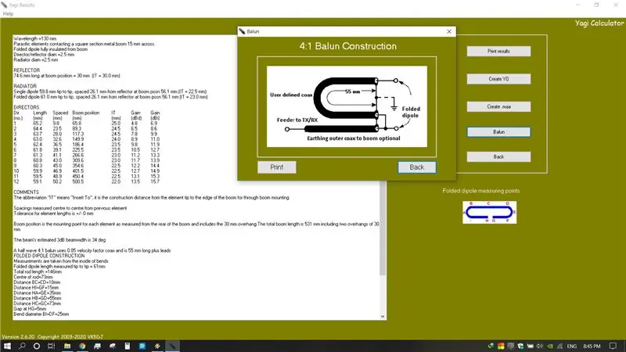Click the battery icon in system tray
This screenshot has width=626, height=352.
click(x=531, y=346)
